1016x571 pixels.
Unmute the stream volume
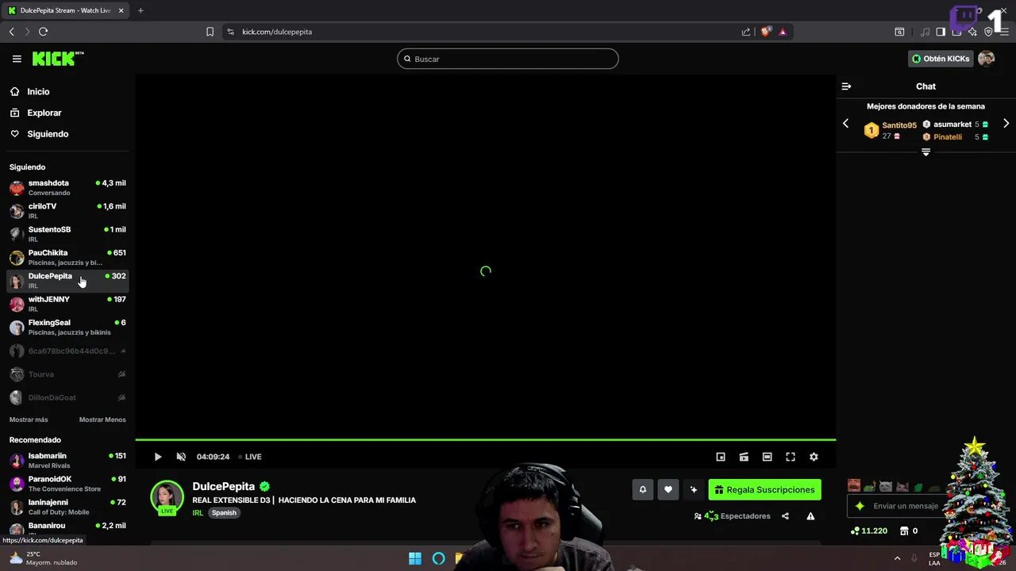pos(181,457)
